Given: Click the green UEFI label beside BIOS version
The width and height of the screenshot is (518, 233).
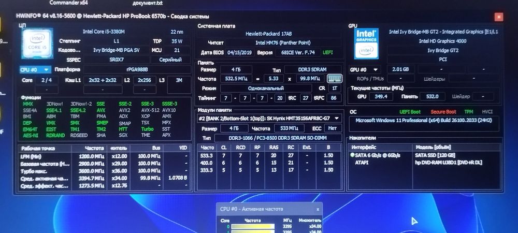Looking at the screenshot, I should point(328,52).
